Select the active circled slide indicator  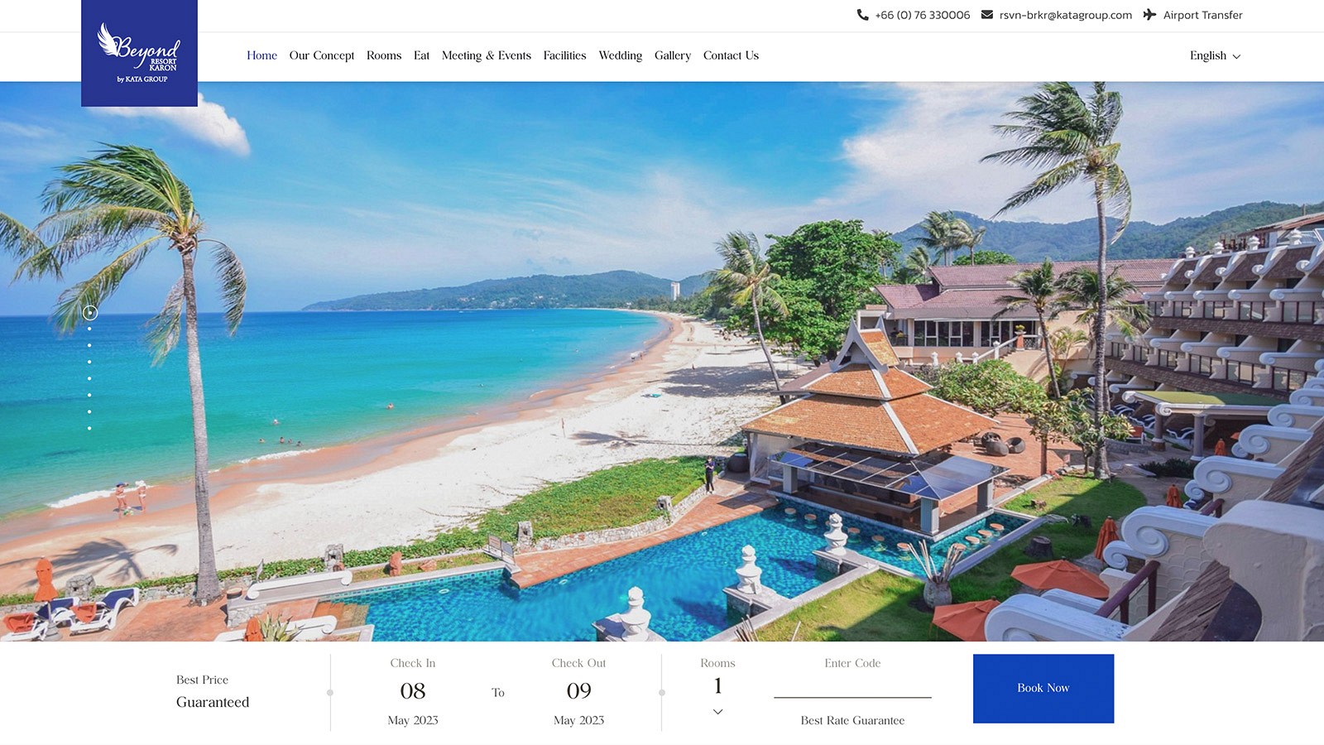coord(90,313)
